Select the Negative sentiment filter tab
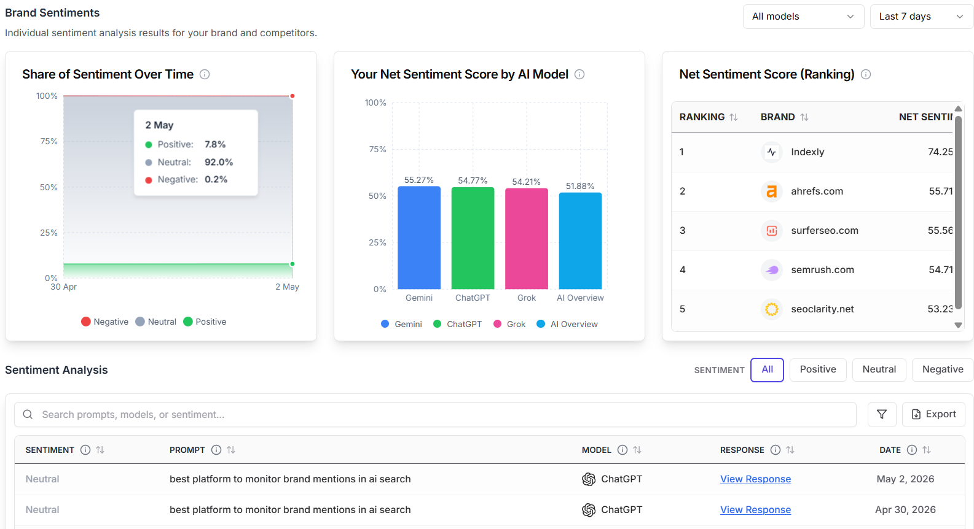 (943, 369)
